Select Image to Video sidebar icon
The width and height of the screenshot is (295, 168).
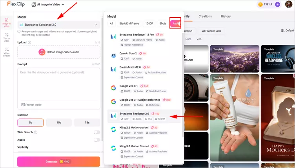pos(7,23)
